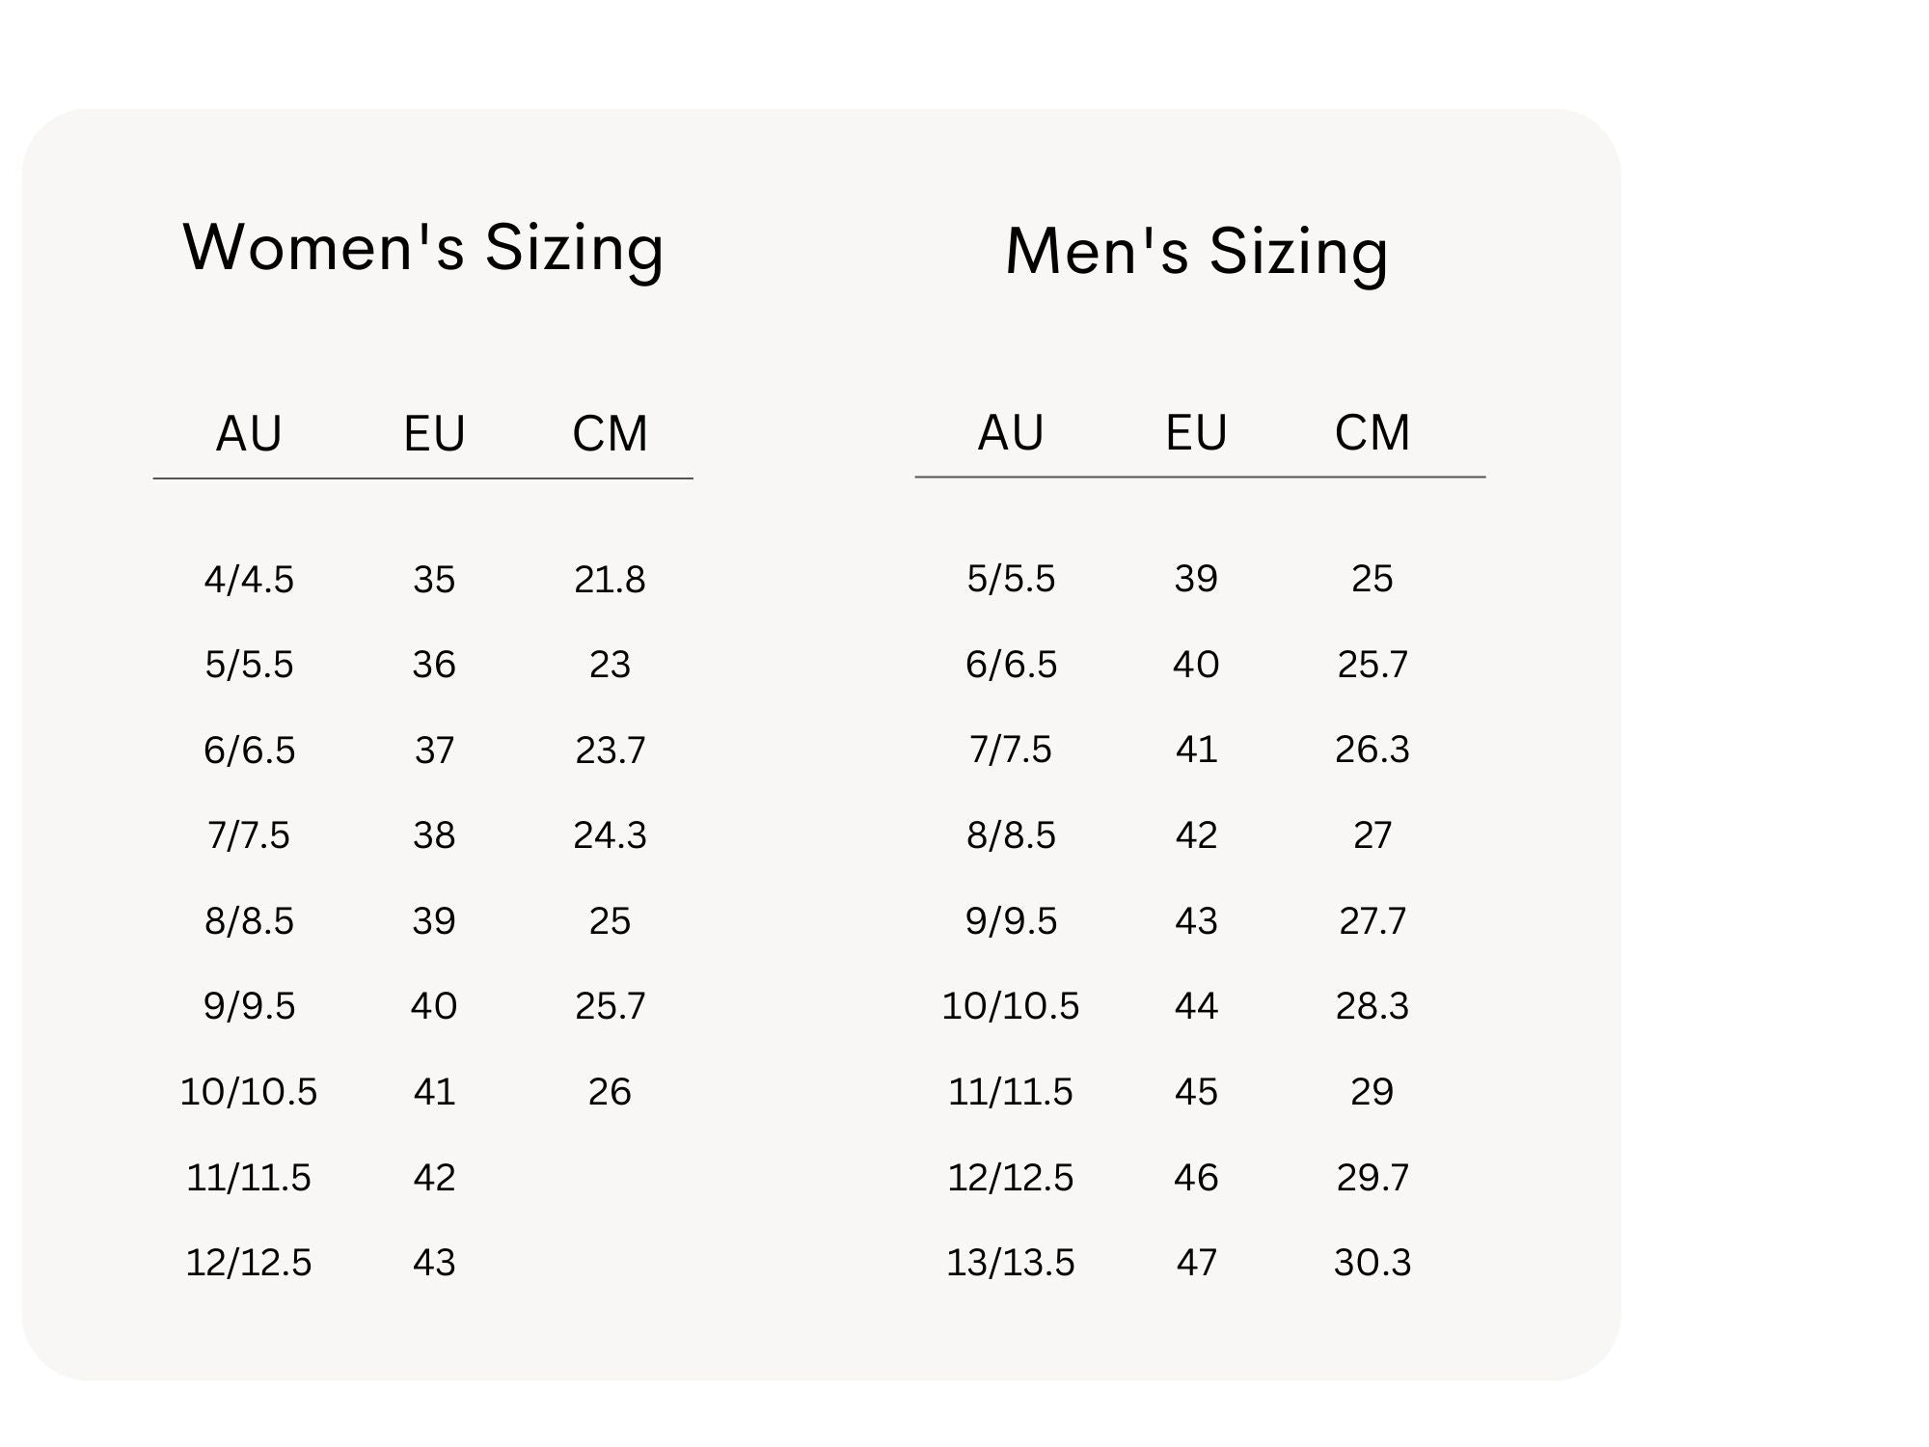
Task: Click women's AU size 12/12.5
Action: [249, 1263]
